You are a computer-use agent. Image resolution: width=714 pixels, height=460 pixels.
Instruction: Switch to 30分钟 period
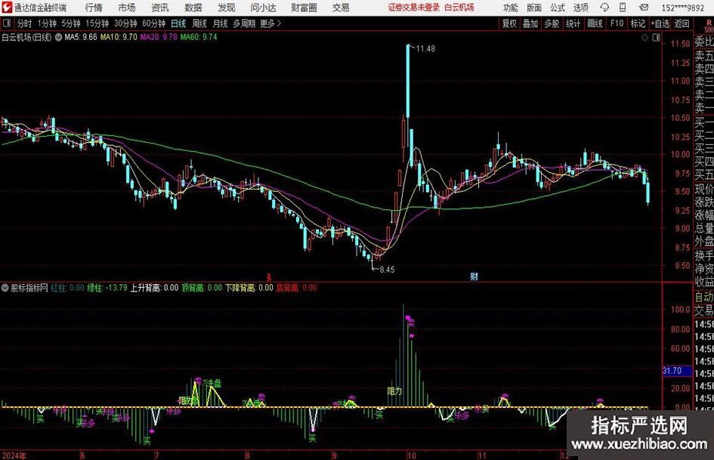point(125,23)
